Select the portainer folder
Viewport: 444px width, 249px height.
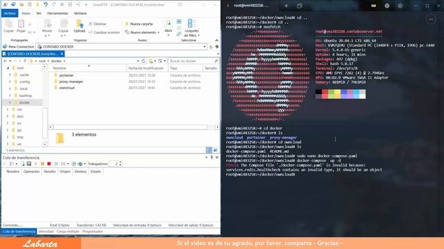click(x=67, y=75)
